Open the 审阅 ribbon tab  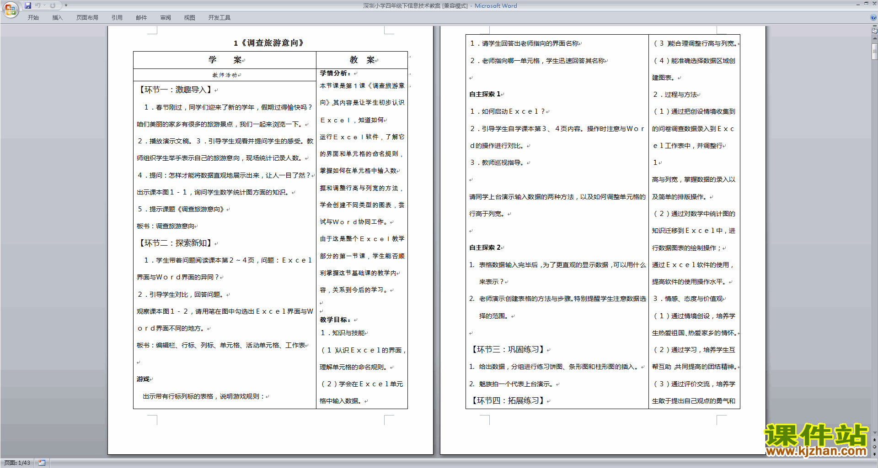click(166, 18)
